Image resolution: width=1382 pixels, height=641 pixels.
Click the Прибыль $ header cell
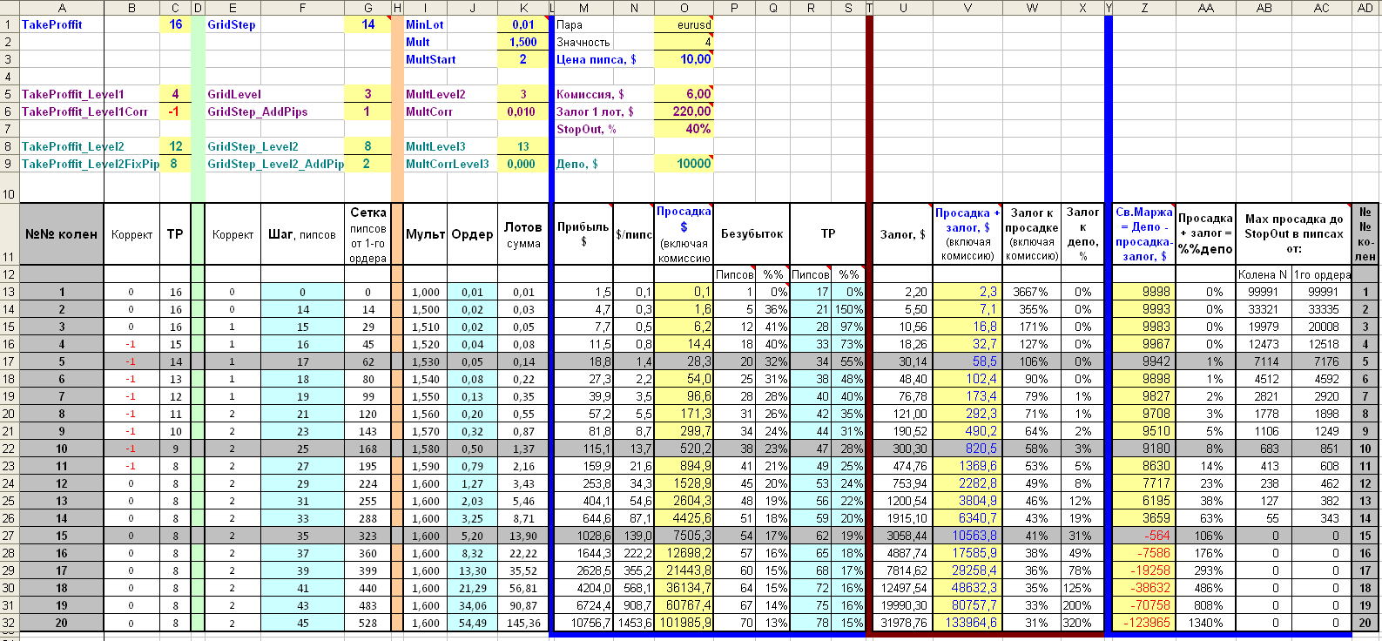583,234
